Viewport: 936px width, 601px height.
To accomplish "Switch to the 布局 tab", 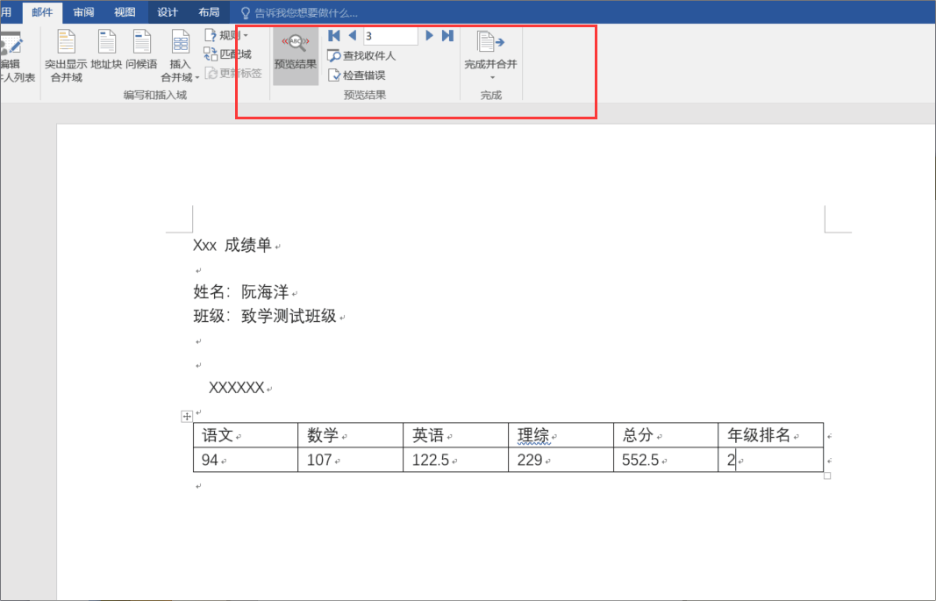I will 209,12.
